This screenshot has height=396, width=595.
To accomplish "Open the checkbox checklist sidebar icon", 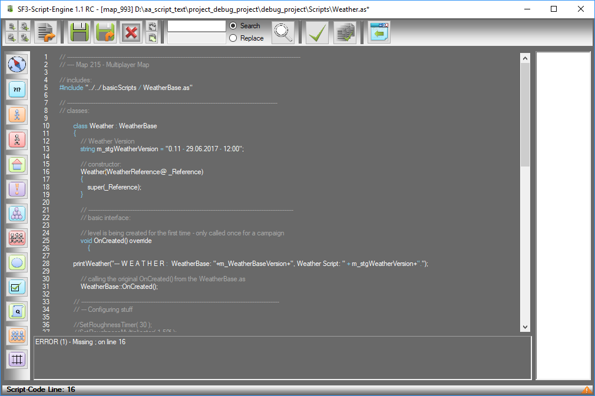I will click(x=17, y=287).
